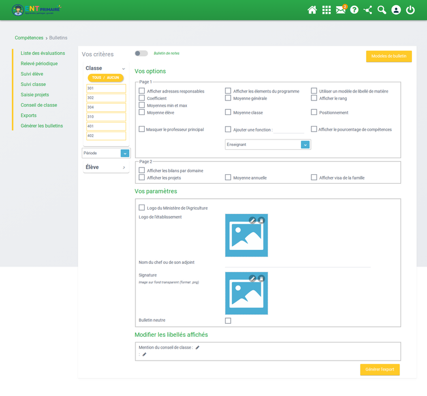Check Moyennes min et max
The image size is (427, 396).
tap(142, 105)
